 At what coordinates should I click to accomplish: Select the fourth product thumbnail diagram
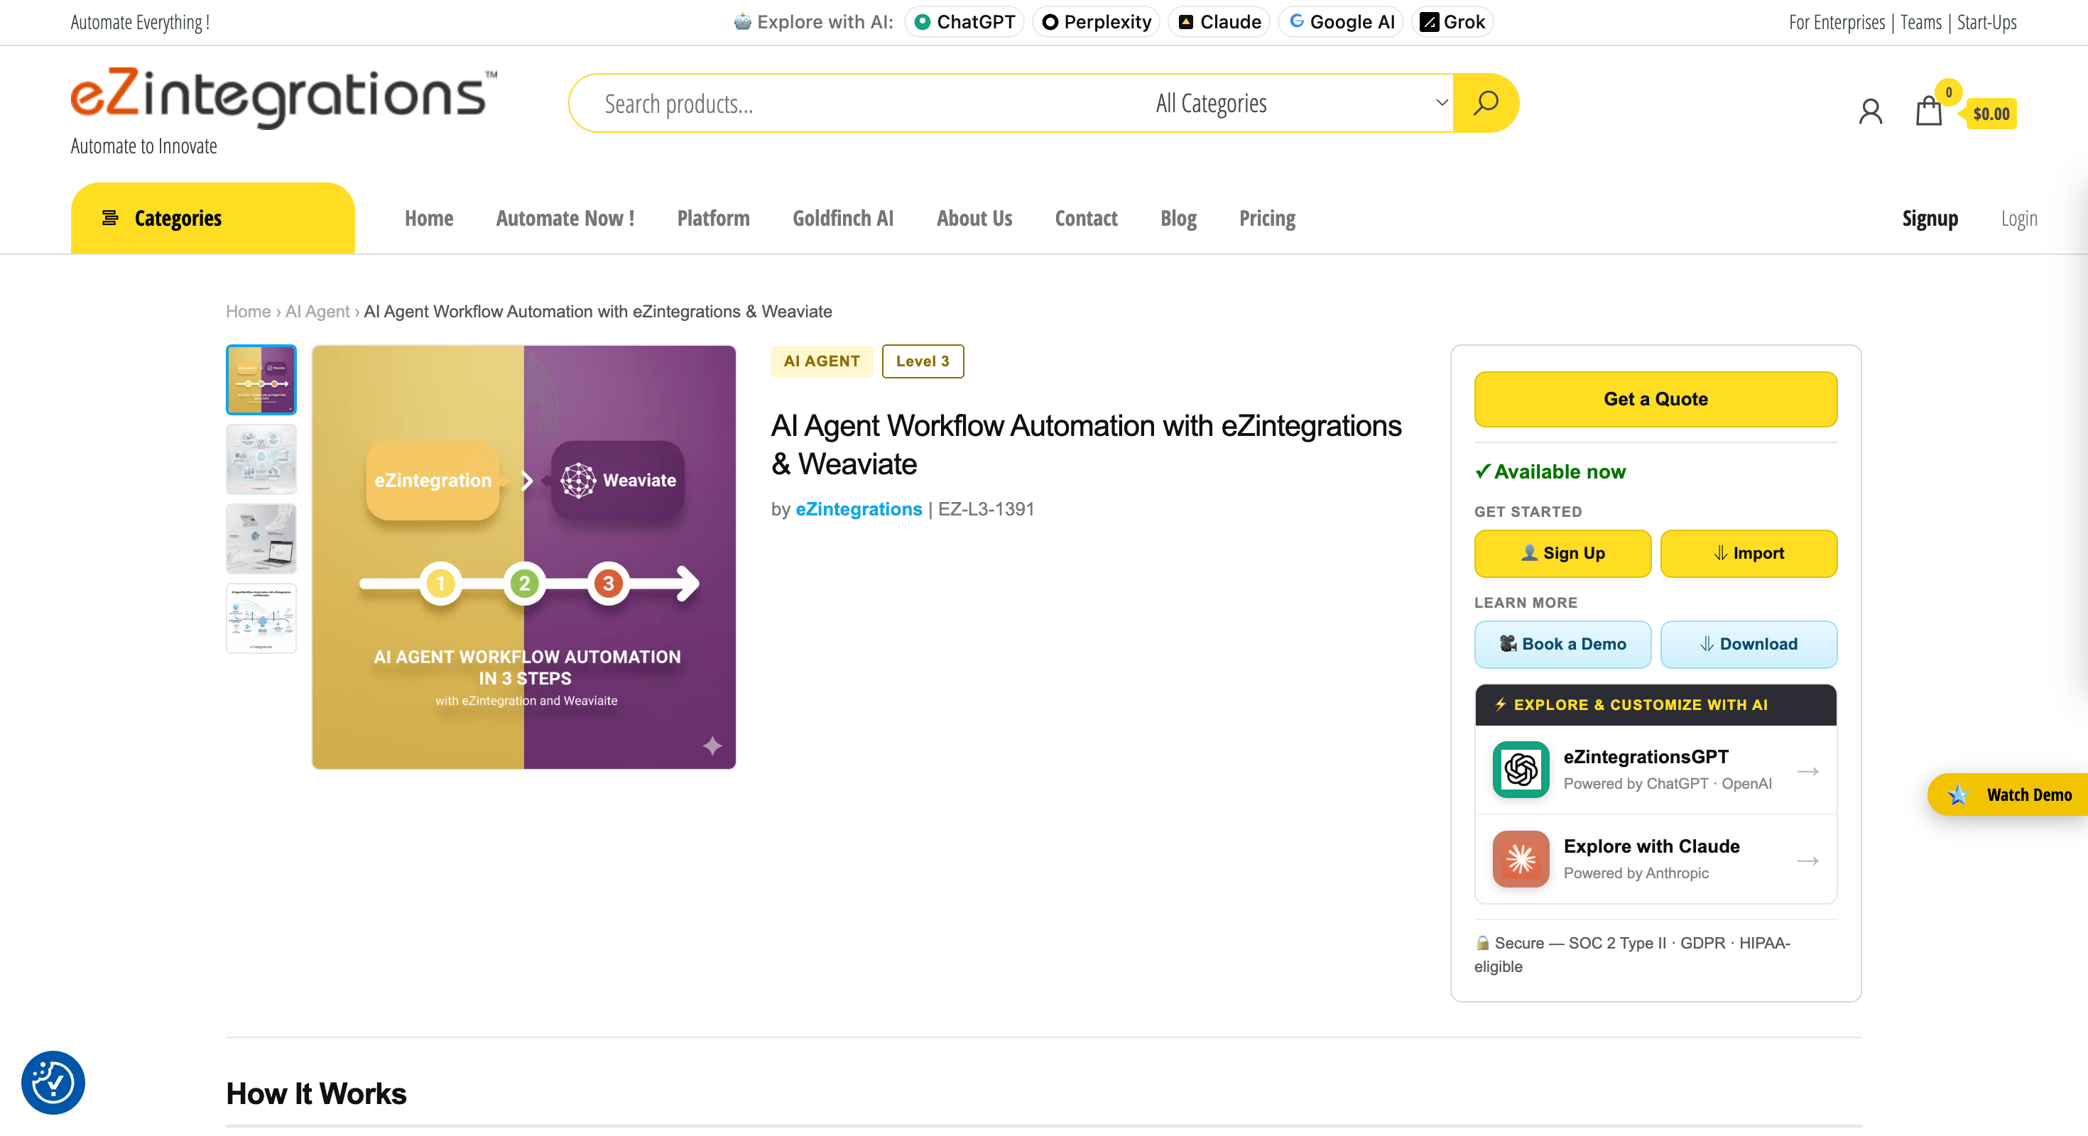(x=261, y=618)
